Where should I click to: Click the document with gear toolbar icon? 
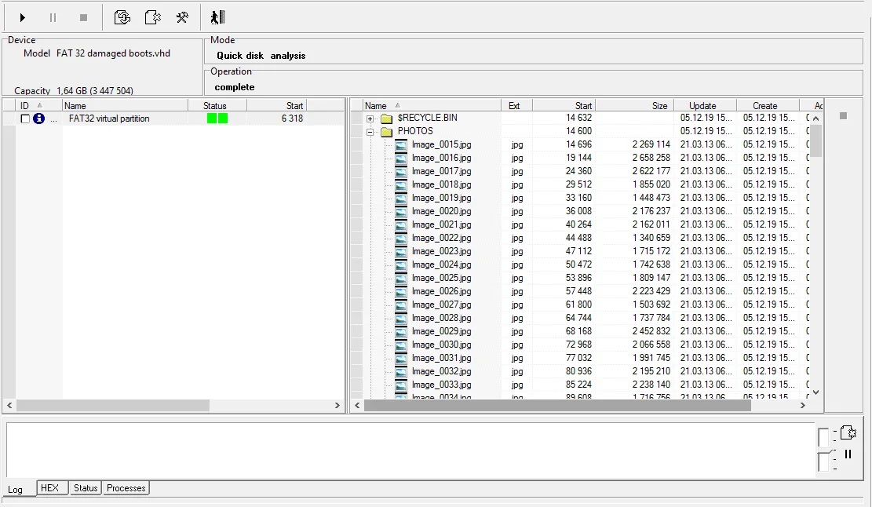click(153, 17)
